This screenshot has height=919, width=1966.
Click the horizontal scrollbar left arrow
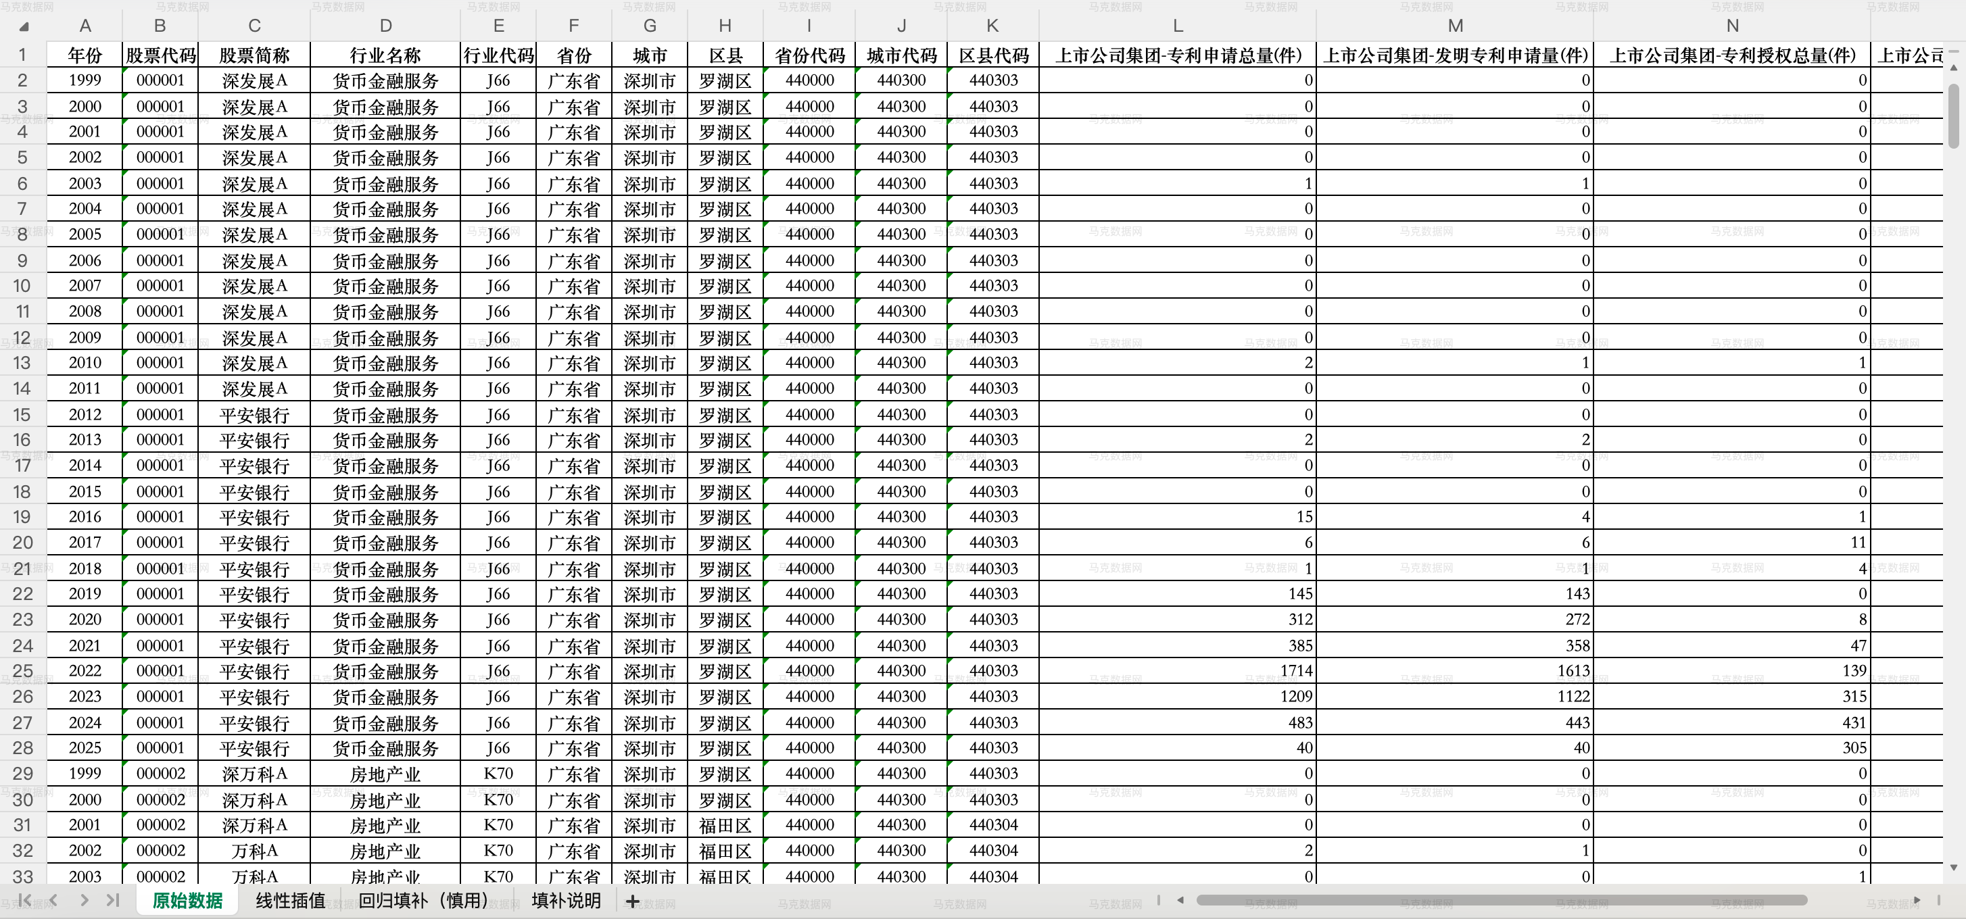point(1180,900)
